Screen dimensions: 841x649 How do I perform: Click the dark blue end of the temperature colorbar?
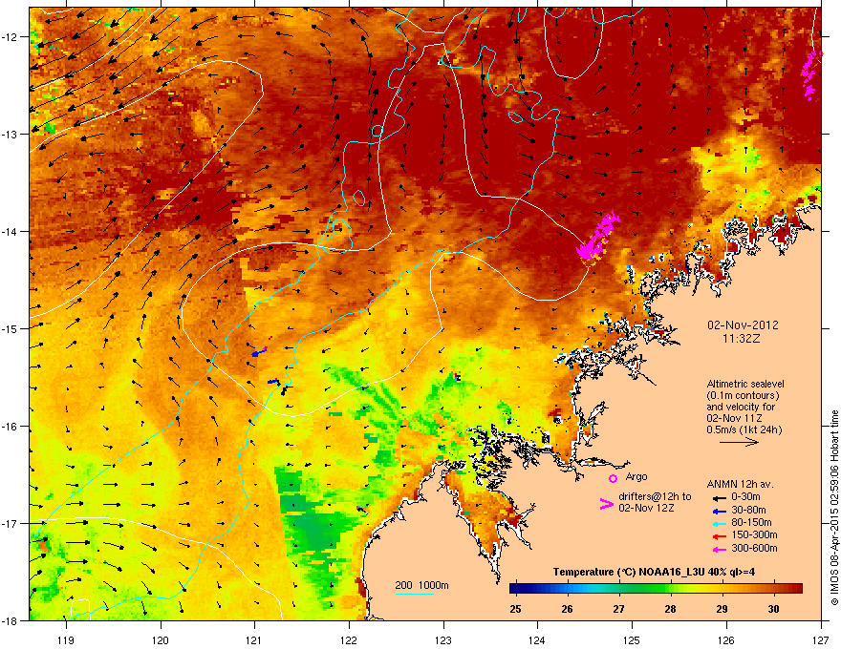point(518,589)
